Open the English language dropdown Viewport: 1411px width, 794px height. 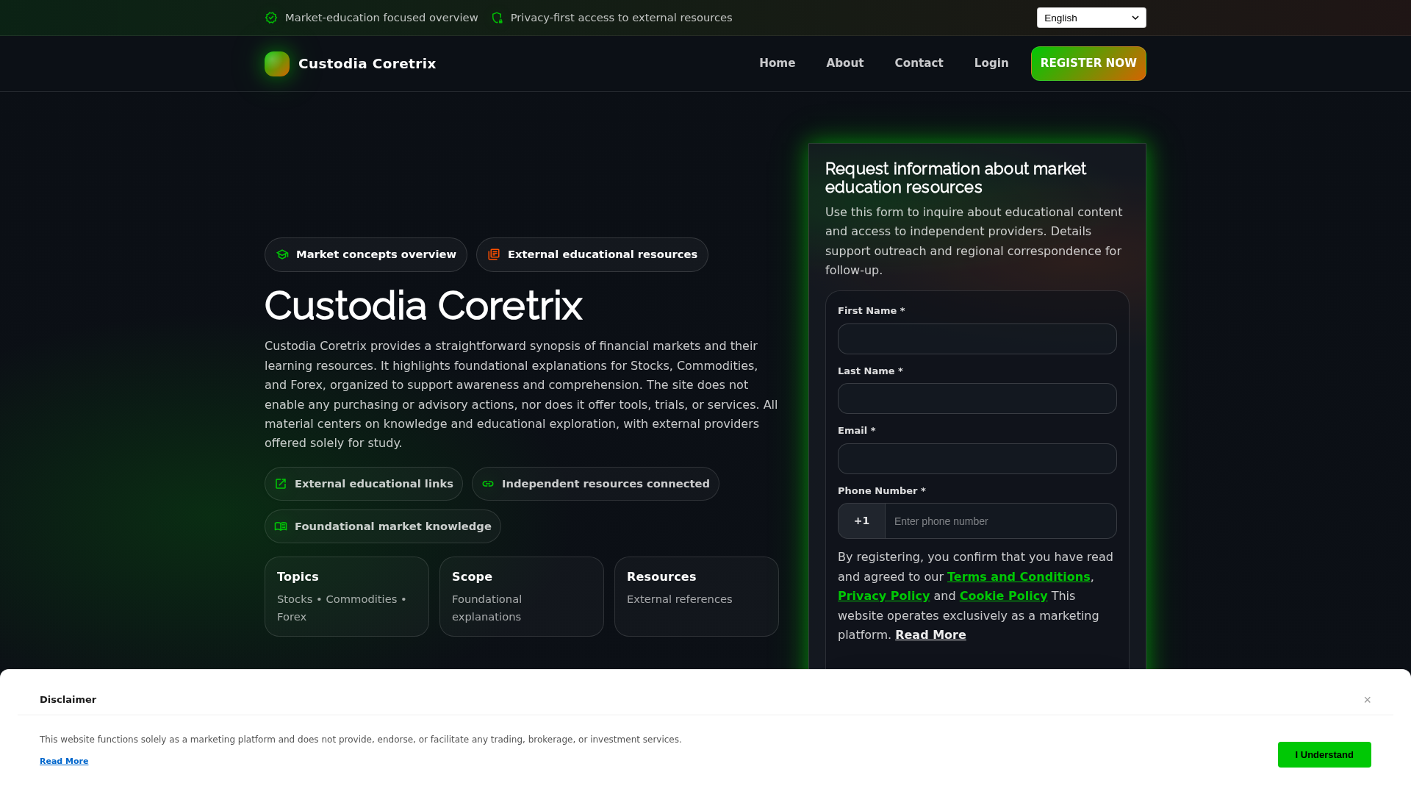click(x=1091, y=18)
